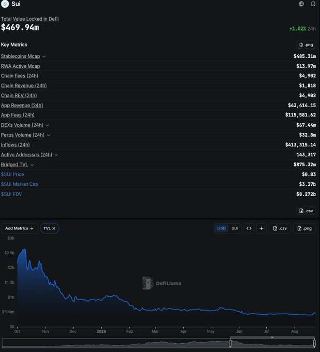Viewport: 320px width, 352px height.
Task: Open the globe website icon
Action: click(x=301, y=4)
